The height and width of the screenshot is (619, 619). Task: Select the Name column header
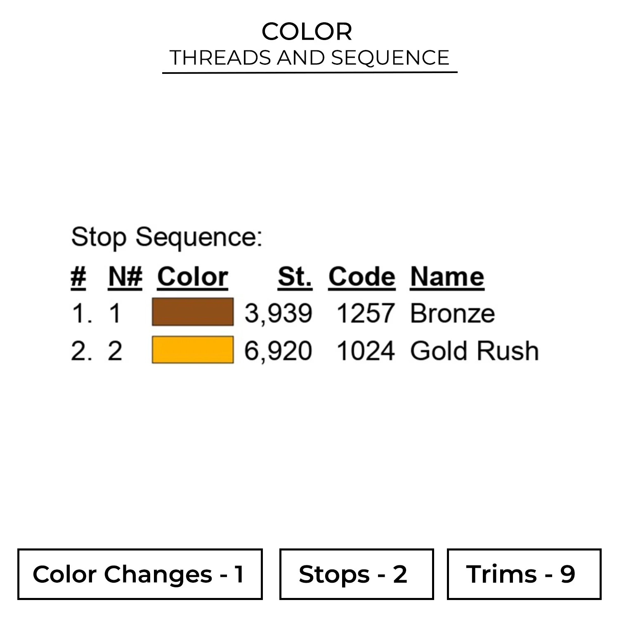447,276
